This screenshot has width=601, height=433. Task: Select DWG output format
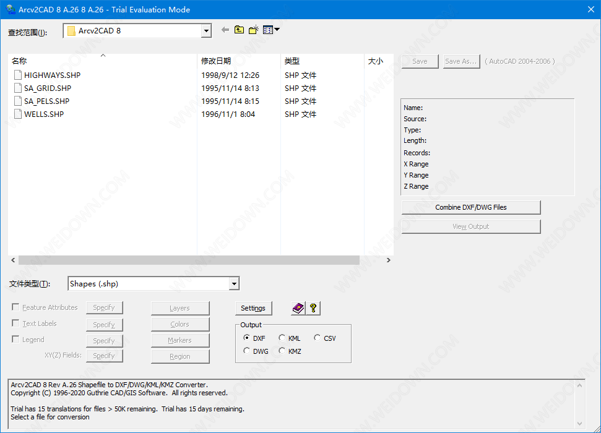(x=246, y=351)
